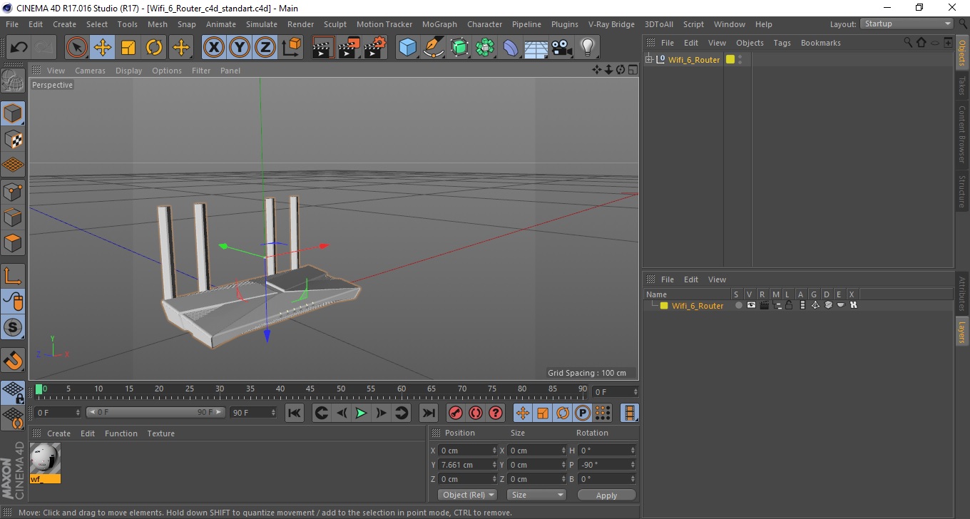Add a Subdivision Surface generator

pyautogui.click(x=459, y=48)
